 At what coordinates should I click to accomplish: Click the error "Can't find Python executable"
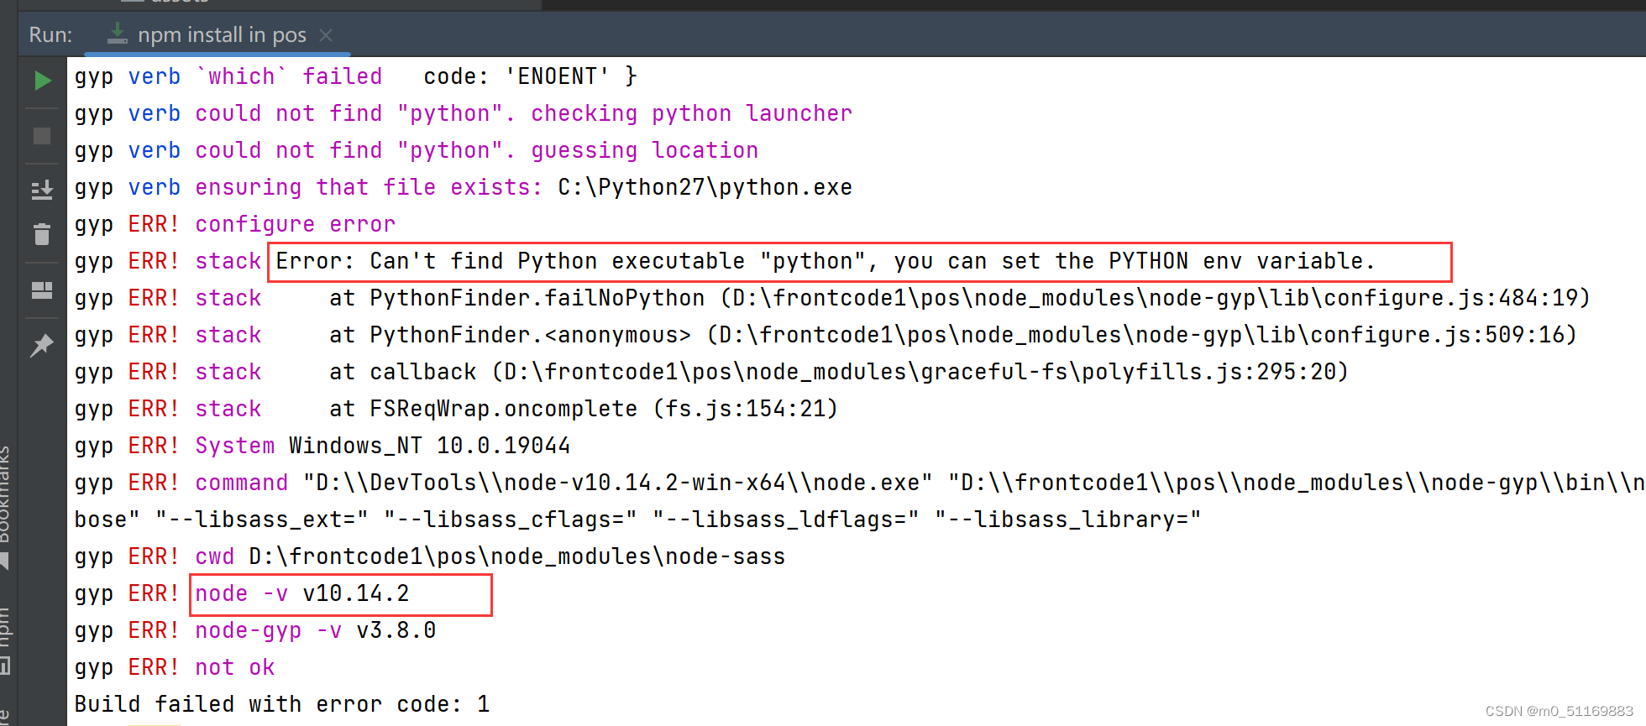click(557, 261)
